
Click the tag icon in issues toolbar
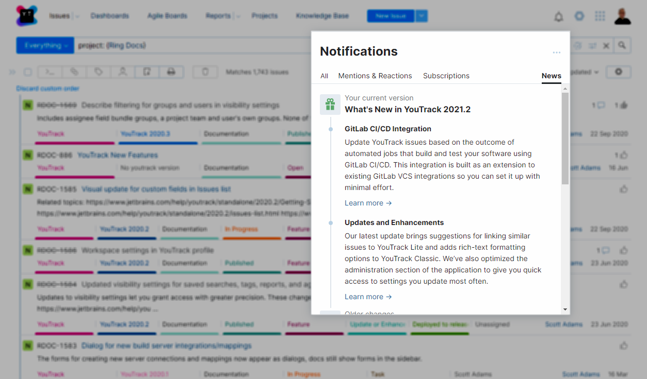tap(99, 72)
